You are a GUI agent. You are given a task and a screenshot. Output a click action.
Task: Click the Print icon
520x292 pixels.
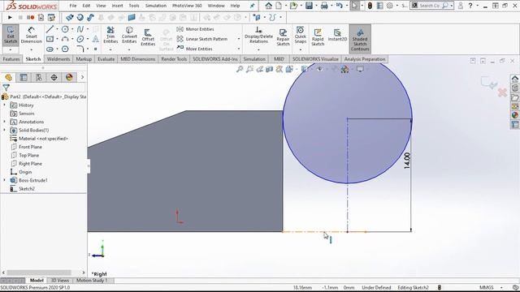point(324,6)
